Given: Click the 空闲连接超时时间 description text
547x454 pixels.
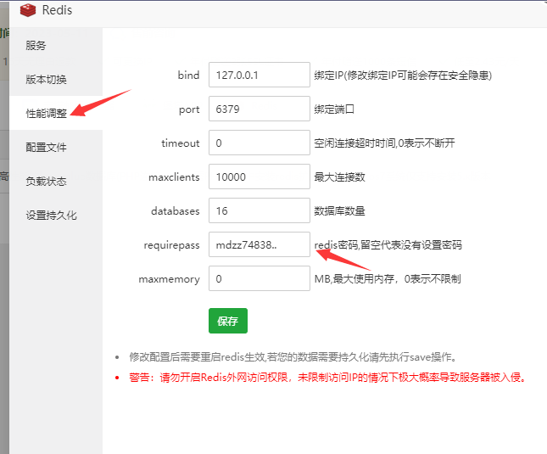Looking at the screenshot, I should pos(384,143).
